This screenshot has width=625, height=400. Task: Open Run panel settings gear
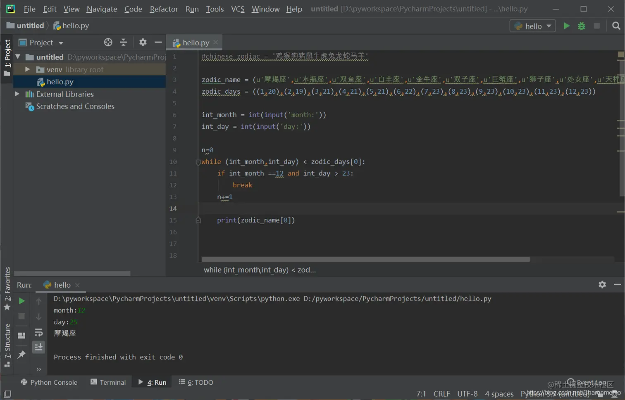[602, 284]
